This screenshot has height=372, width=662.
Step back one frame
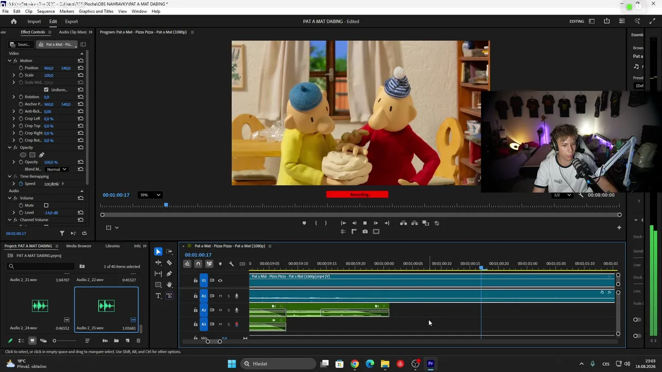coord(354,223)
